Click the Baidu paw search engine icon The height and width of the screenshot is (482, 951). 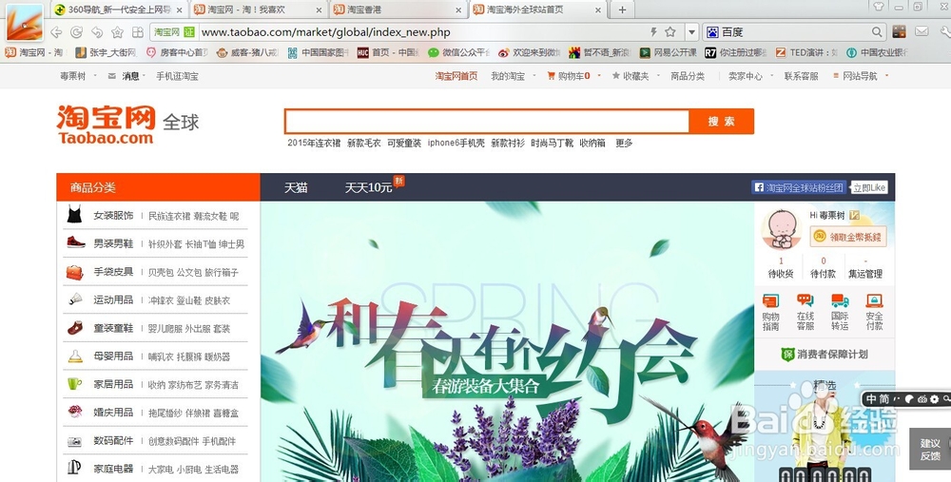pos(712,32)
